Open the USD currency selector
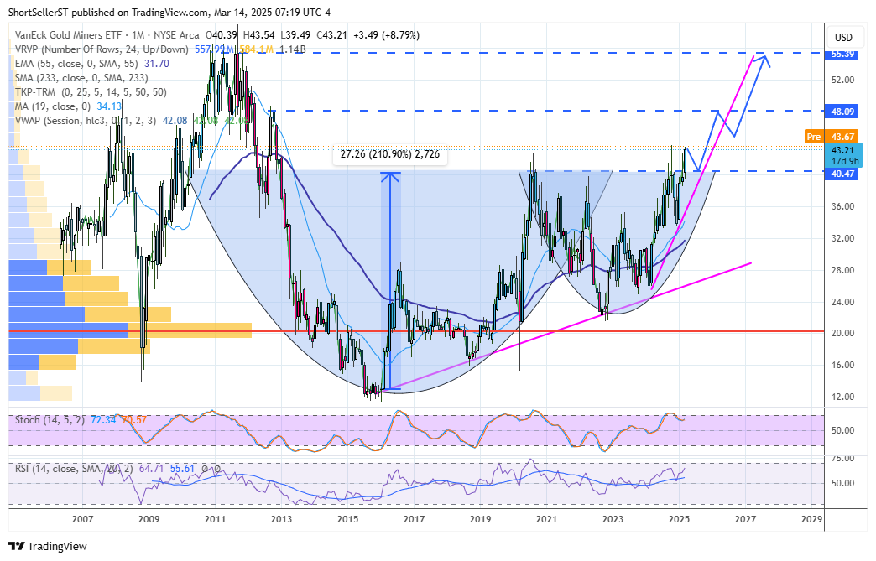Viewport: 876px width, 561px height. [844, 37]
